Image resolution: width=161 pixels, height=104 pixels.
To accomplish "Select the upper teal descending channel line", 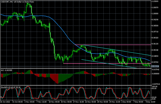I will [117, 50].
